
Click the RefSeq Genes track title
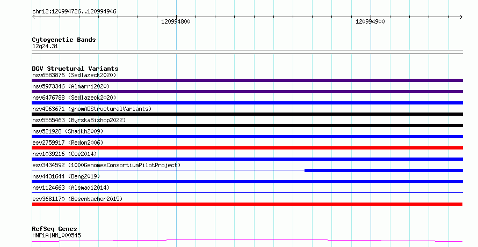pos(54,229)
